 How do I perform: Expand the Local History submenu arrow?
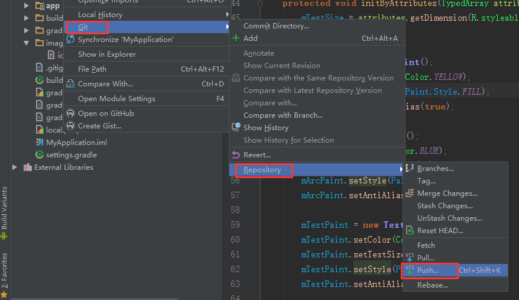click(227, 15)
